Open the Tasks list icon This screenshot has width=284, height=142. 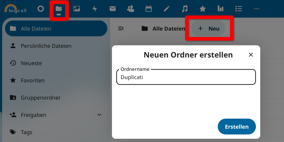click(x=239, y=9)
